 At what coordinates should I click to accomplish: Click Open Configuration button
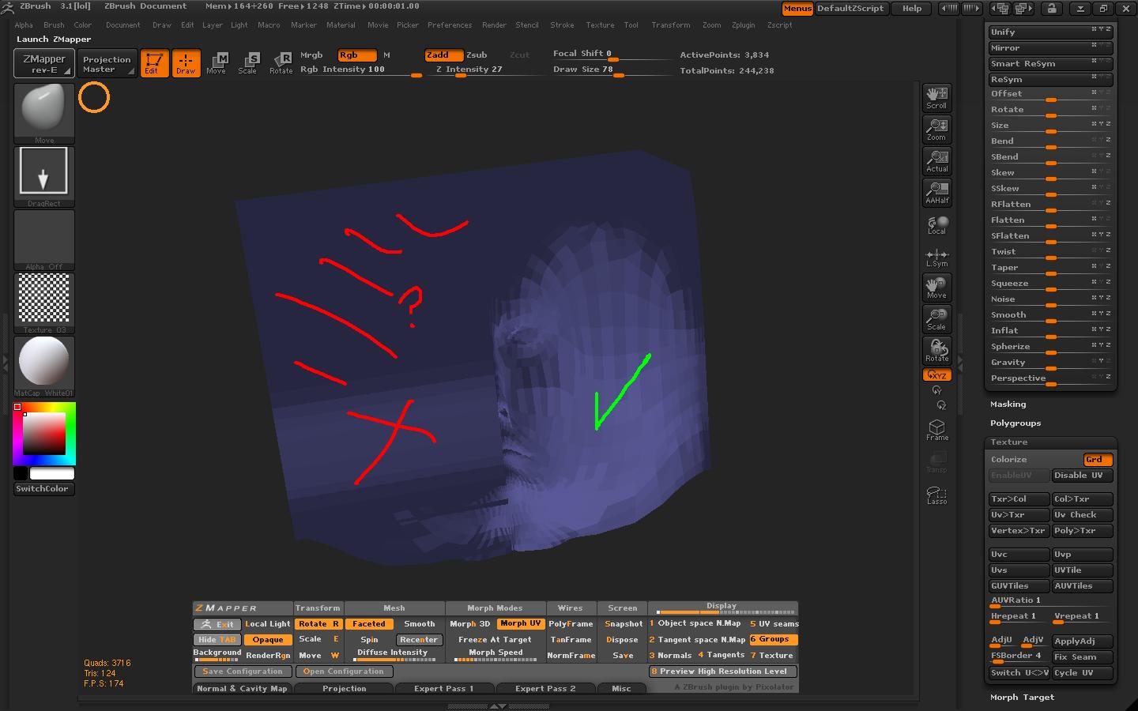tap(344, 671)
